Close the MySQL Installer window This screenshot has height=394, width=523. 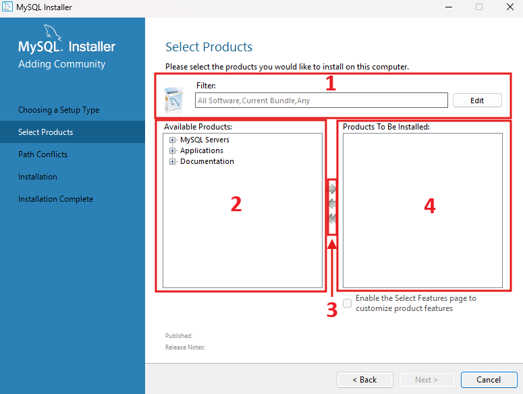(x=510, y=7)
